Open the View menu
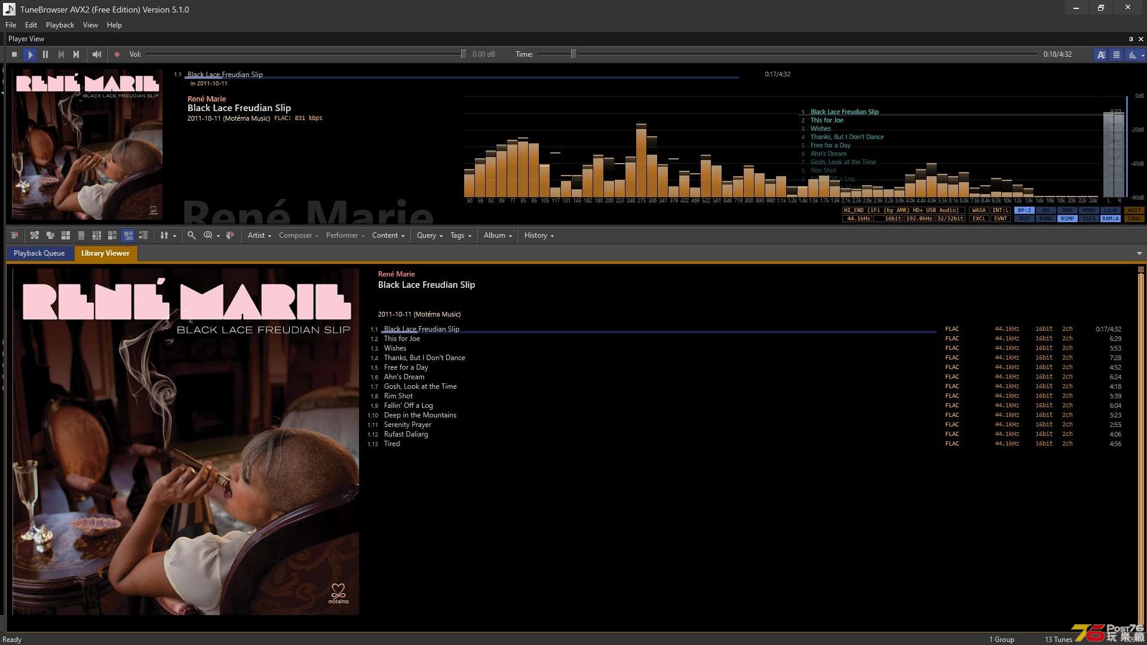 (x=90, y=25)
